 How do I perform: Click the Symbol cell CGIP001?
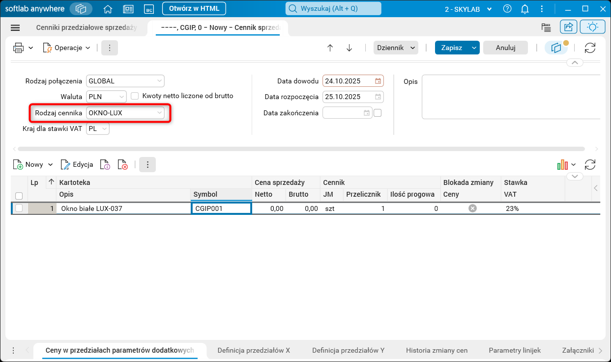pyautogui.click(x=221, y=208)
